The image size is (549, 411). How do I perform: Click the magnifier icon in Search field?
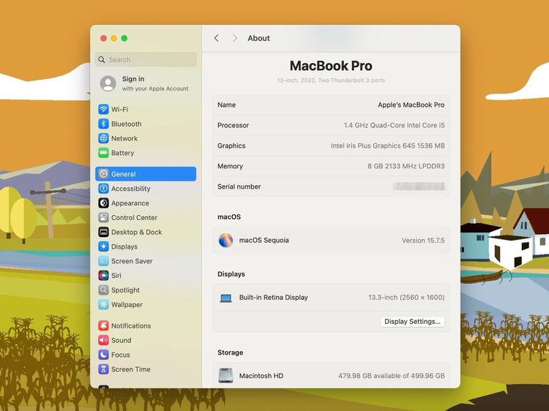click(x=102, y=60)
